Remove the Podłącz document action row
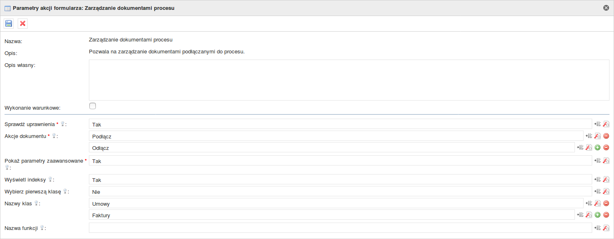 click(606, 136)
